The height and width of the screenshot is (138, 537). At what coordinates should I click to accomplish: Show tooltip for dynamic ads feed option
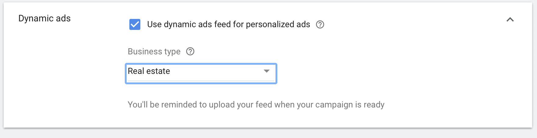pos(320,24)
